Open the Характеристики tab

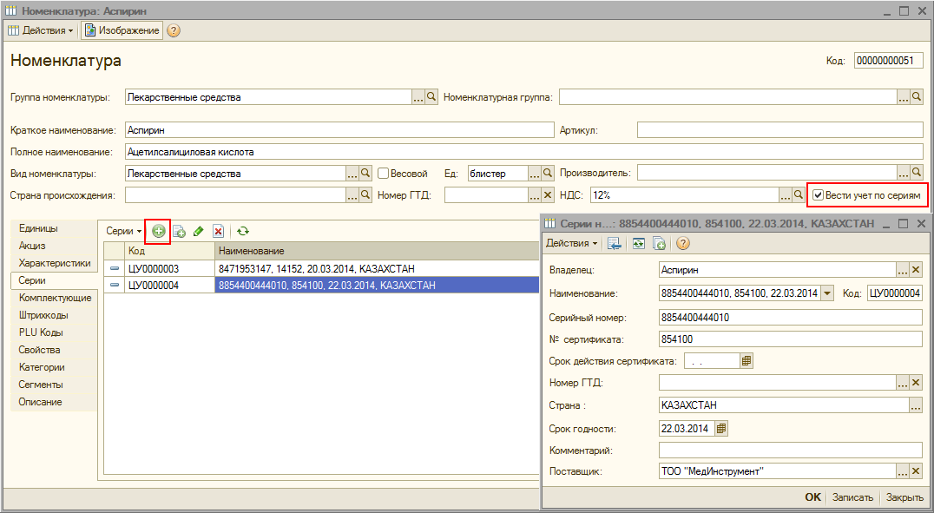(x=55, y=263)
